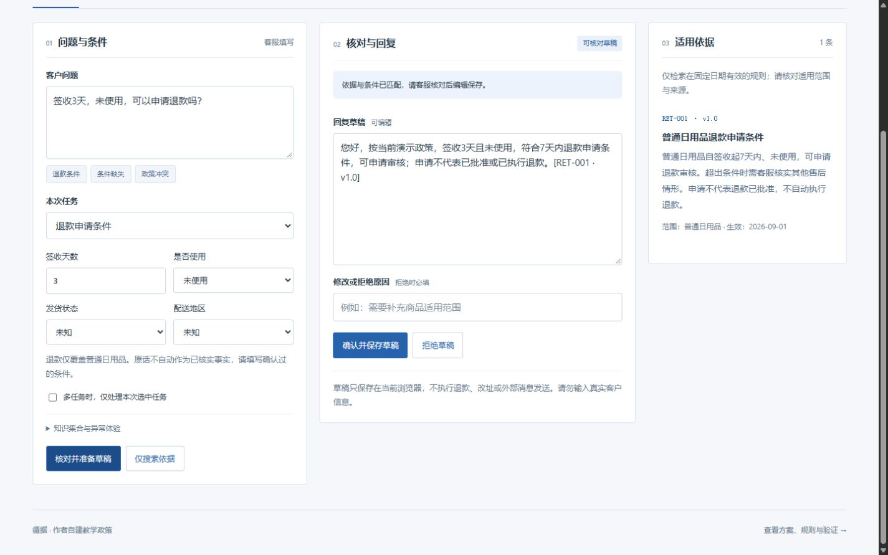Viewport: 888px width, 555px height.
Task: Select the 退款条件 quick-fill chip
Action: pos(66,174)
